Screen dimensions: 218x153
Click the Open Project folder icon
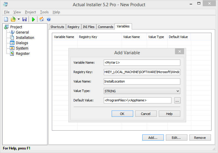click(x=13, y=19)
